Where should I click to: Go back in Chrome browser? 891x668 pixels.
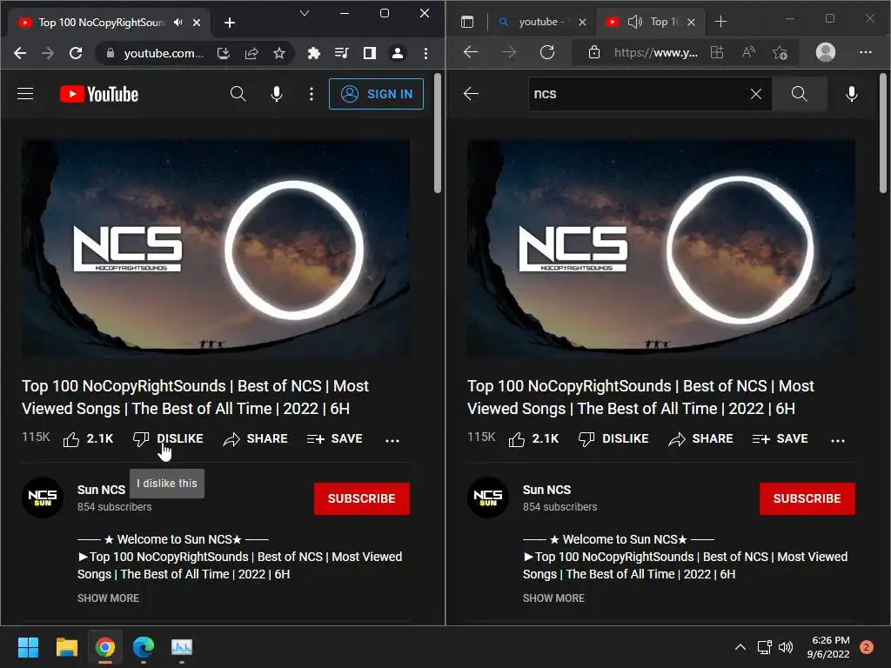[20, 53]
